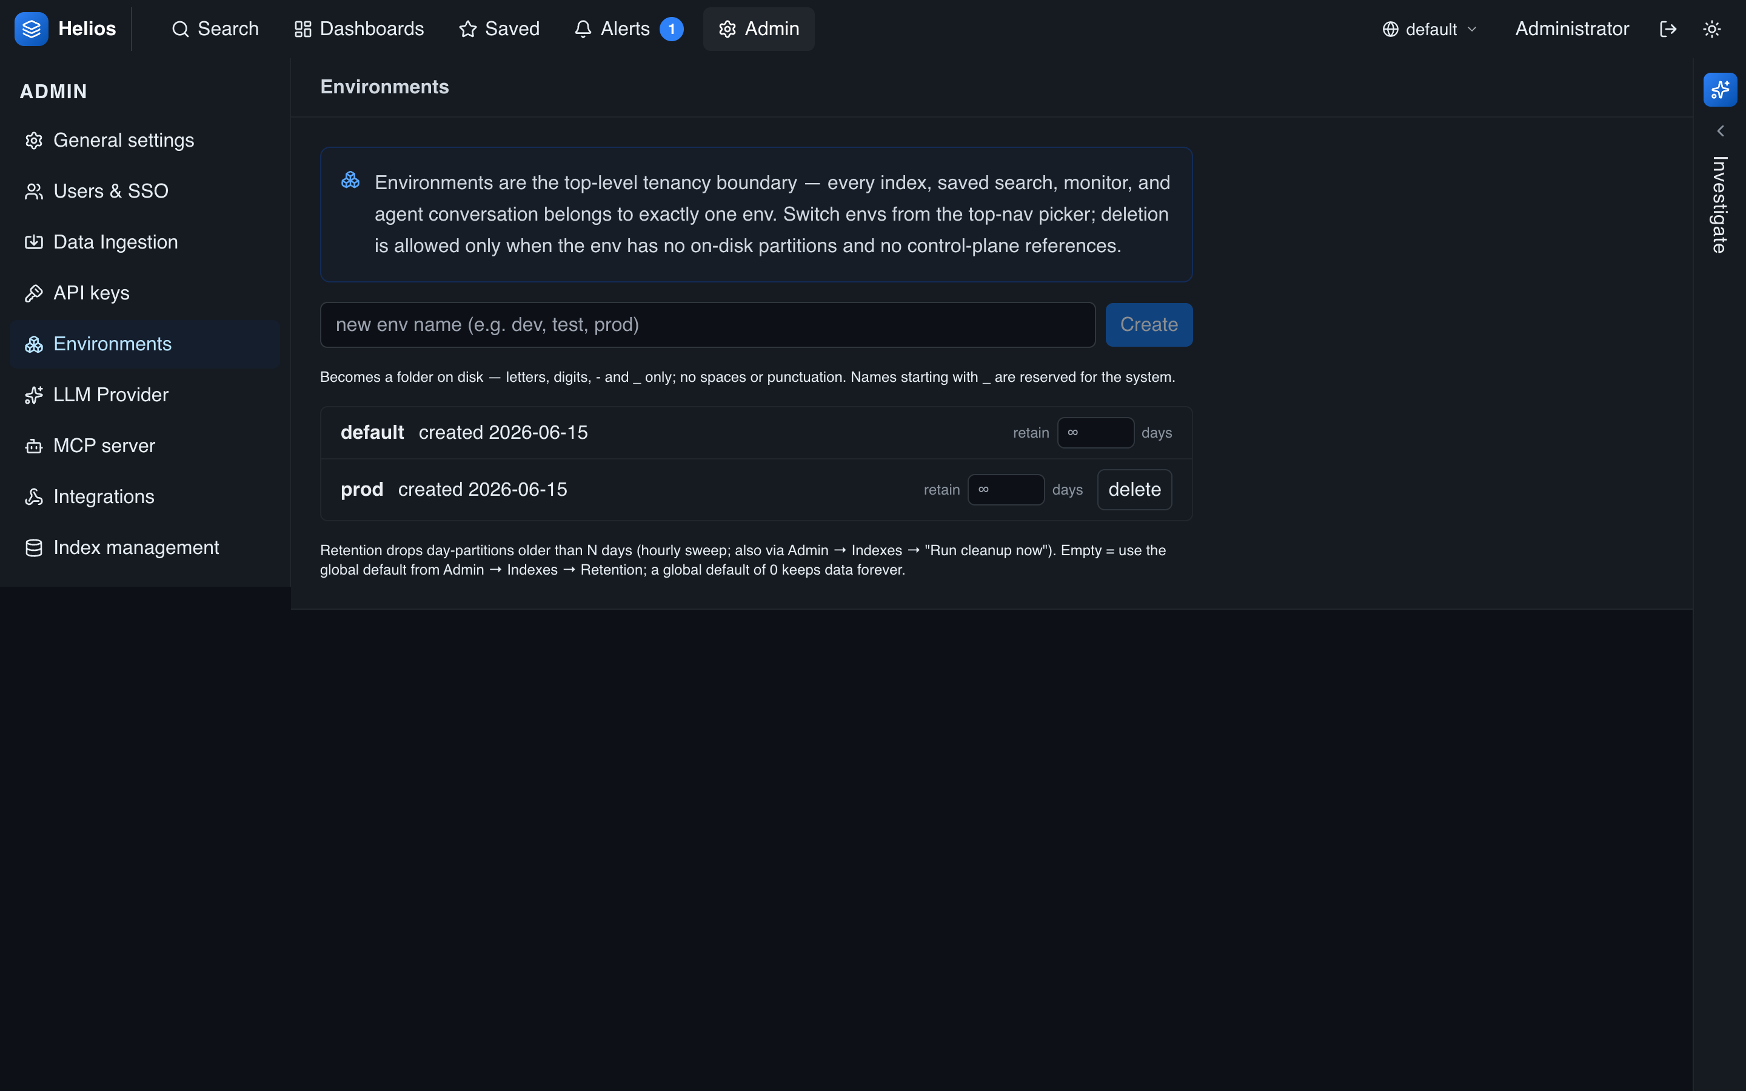Screen dimensions: 1746x1091
Task: Open the Search tab
Action: coord(215,29)
